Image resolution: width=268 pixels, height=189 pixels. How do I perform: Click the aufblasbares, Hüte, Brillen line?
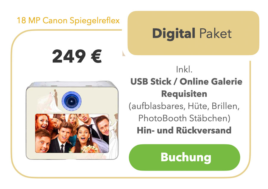[184, 106]
